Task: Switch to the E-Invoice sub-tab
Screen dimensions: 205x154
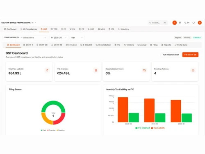Action: 71,45
